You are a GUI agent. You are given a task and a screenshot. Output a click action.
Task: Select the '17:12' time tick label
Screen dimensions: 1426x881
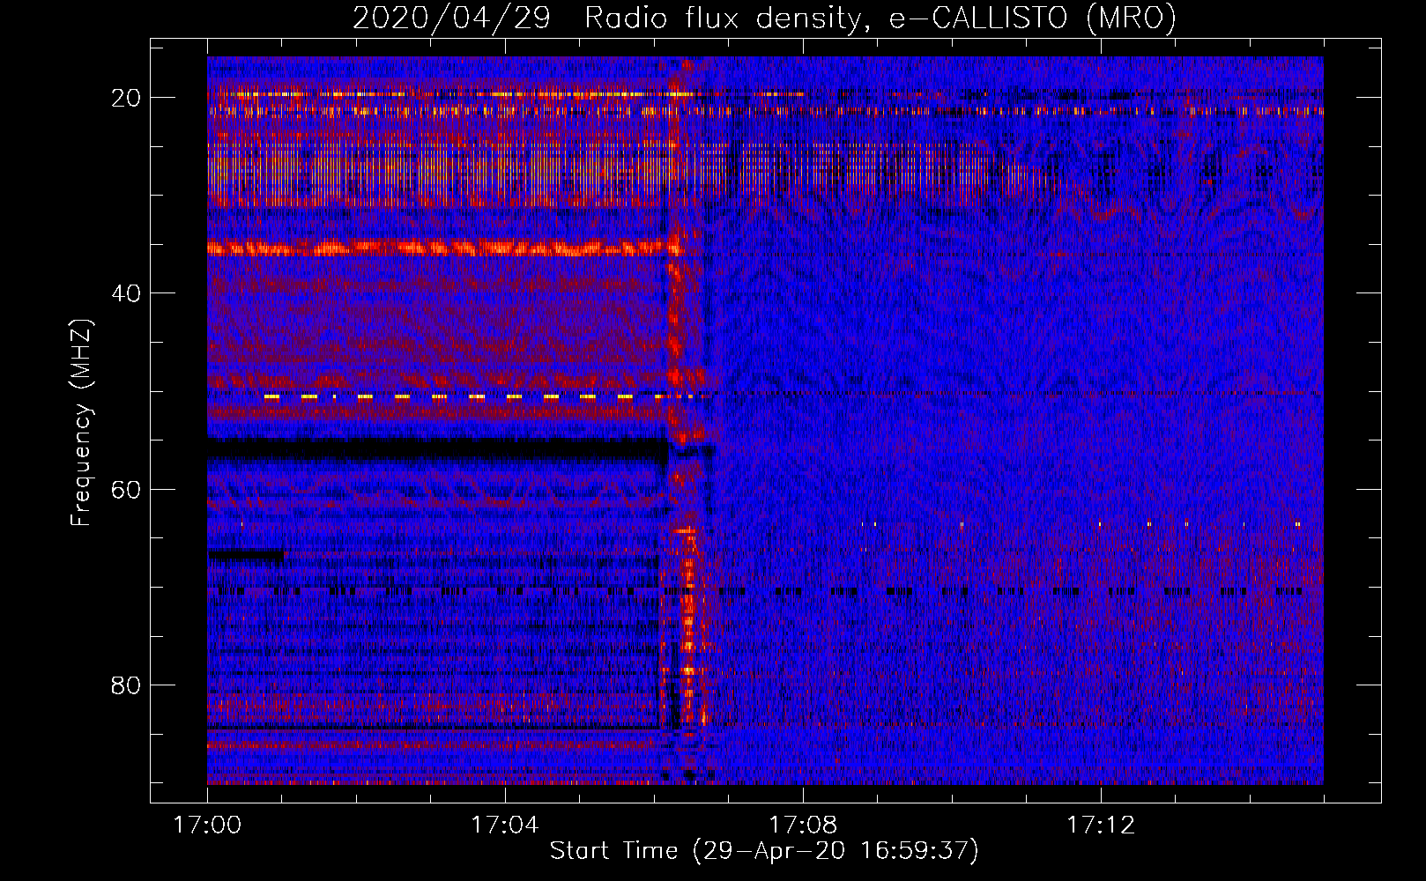pyautogui.click(x=1101, y=825)
